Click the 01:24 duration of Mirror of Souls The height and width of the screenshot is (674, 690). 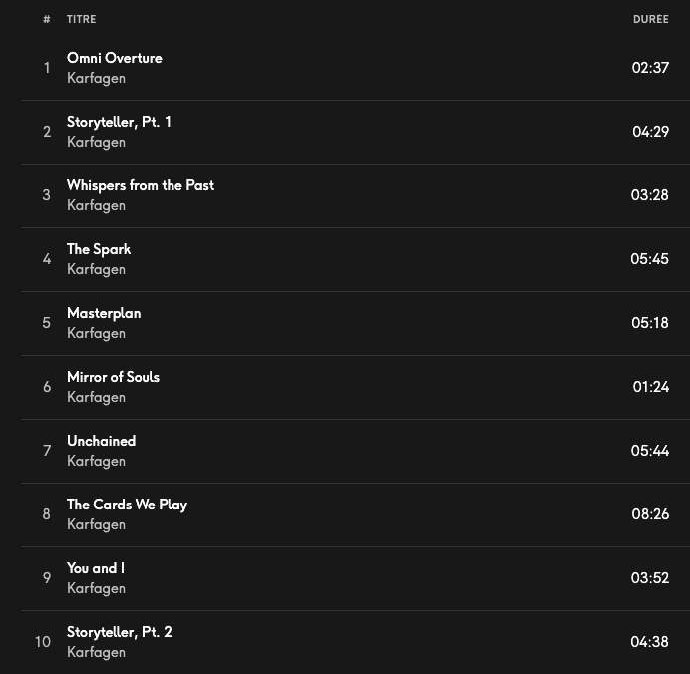pyautogui.click(x=650, y=387)
